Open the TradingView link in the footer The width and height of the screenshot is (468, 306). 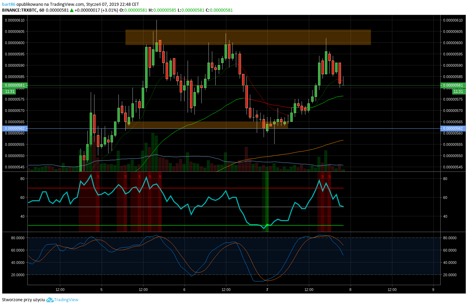tap(66, 300)
